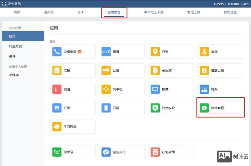This screenshot has width=251, height=166.
Task: Open the LIVE 直播 app icon
Action: (x=106, y=51)
